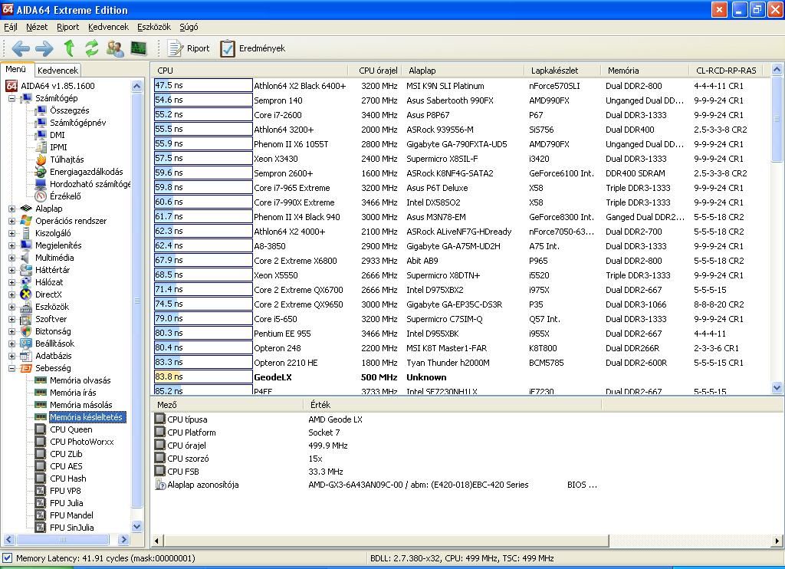Viewport: 785px width, 569px height.
Task: Click the green Refresh arrows icon
Action: tap(92, 48)
